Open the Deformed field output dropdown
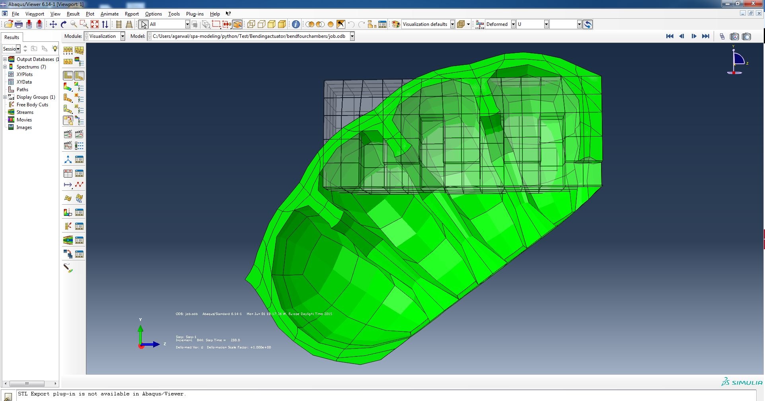The width and height of the screenshot is (765, 401). point(501,24)
